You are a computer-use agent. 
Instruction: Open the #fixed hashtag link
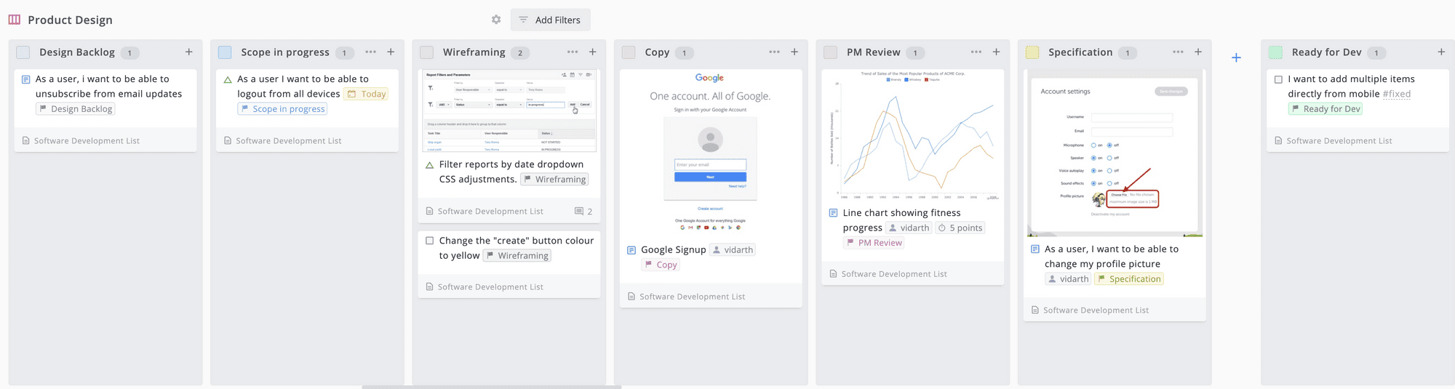[1396, 94]
